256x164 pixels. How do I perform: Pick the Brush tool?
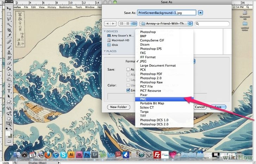point(9,47)
